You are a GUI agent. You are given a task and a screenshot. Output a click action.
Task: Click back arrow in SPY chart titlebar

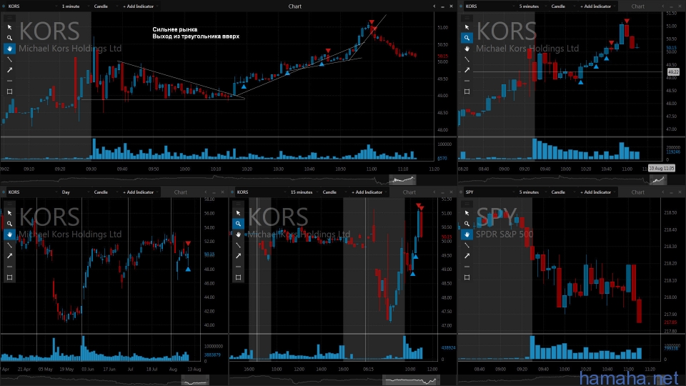[663, 192]
